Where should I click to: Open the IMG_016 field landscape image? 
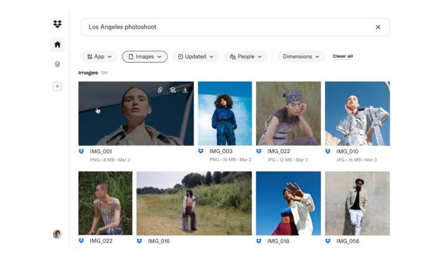[194, 203]
